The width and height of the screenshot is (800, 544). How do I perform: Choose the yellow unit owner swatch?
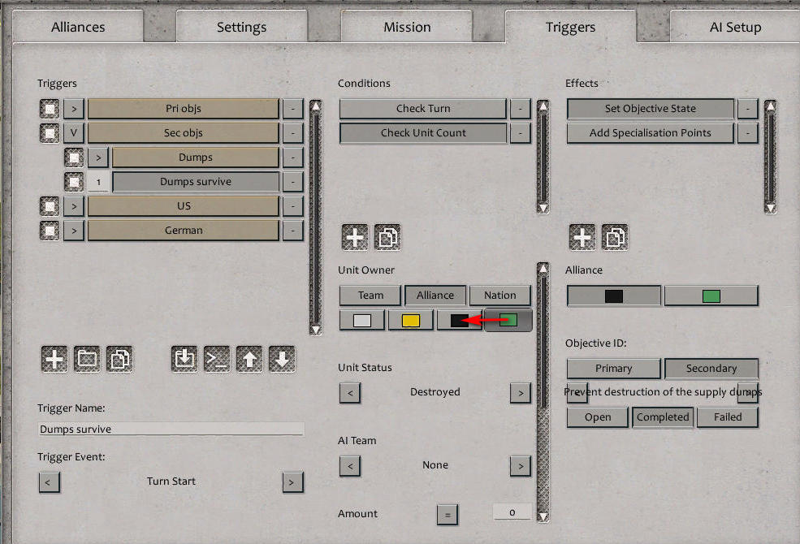[411, 320]
